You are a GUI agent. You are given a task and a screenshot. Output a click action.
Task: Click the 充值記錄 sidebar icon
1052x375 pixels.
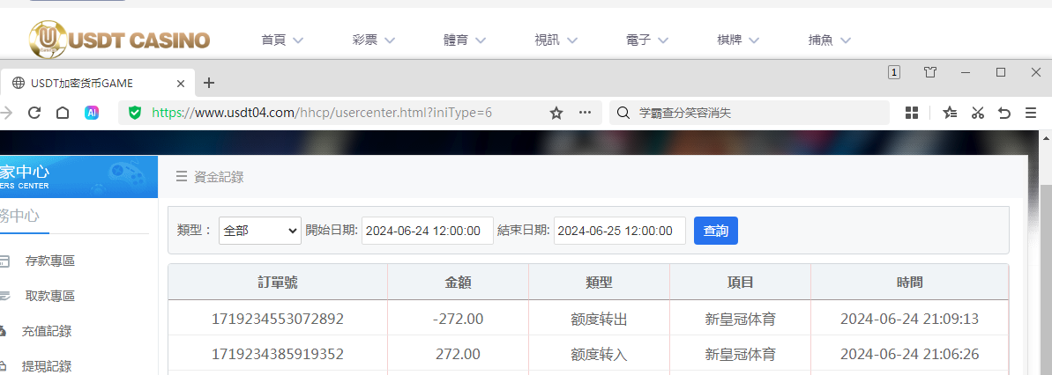[4, 331]
